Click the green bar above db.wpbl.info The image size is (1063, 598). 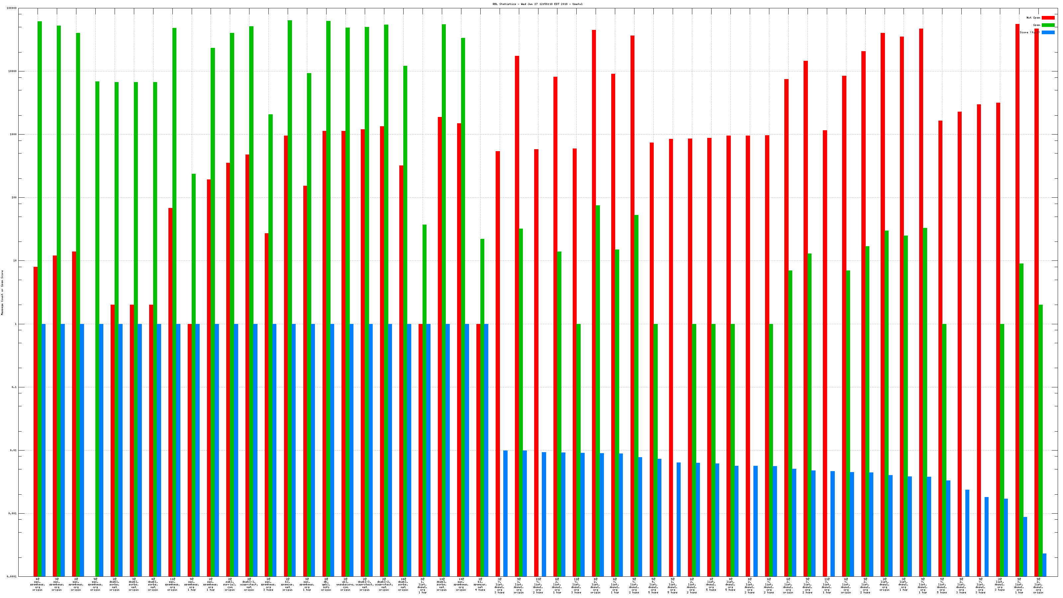(x=329, y=289)
